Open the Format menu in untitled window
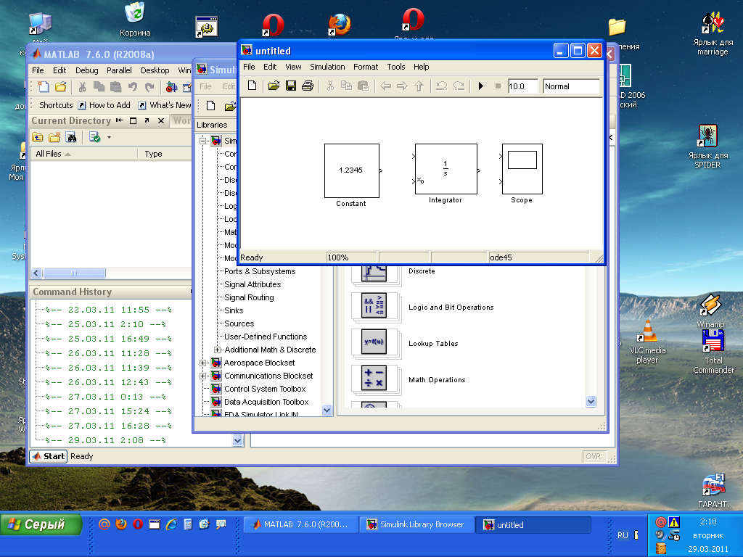The image size is (743, 557). pos(366,67)
